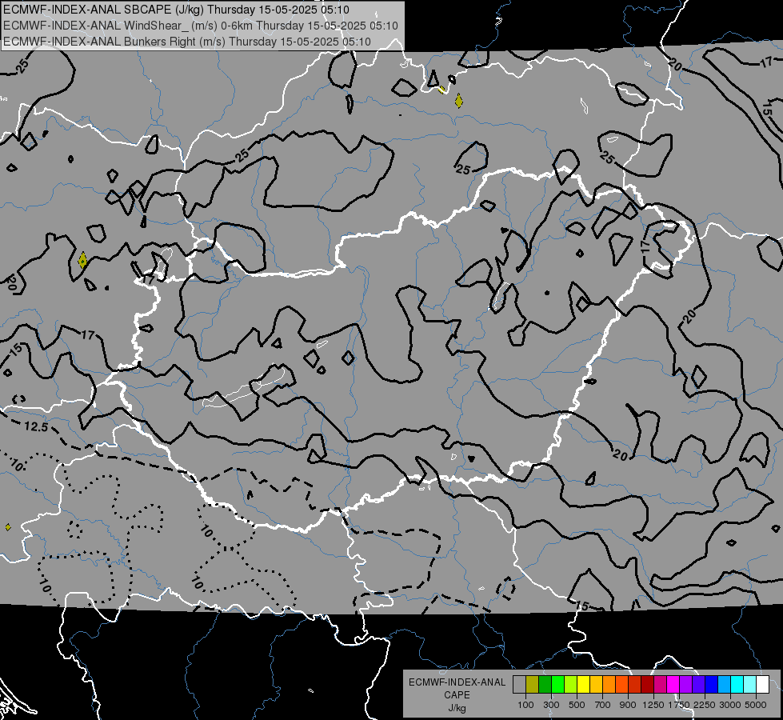783x720 pixels.
Task: Click the CAPE label in the legend
Action: click(x=457, y=695)
